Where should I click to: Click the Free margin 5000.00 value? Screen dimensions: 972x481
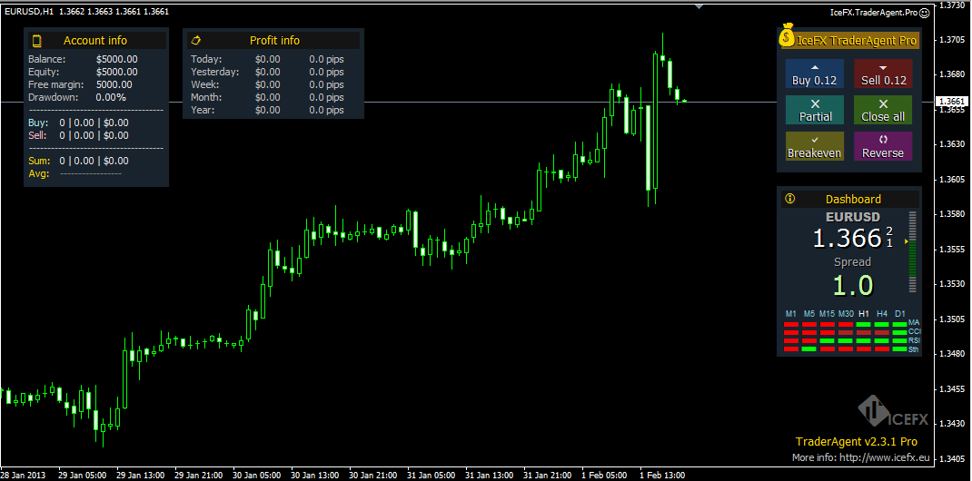114,84
